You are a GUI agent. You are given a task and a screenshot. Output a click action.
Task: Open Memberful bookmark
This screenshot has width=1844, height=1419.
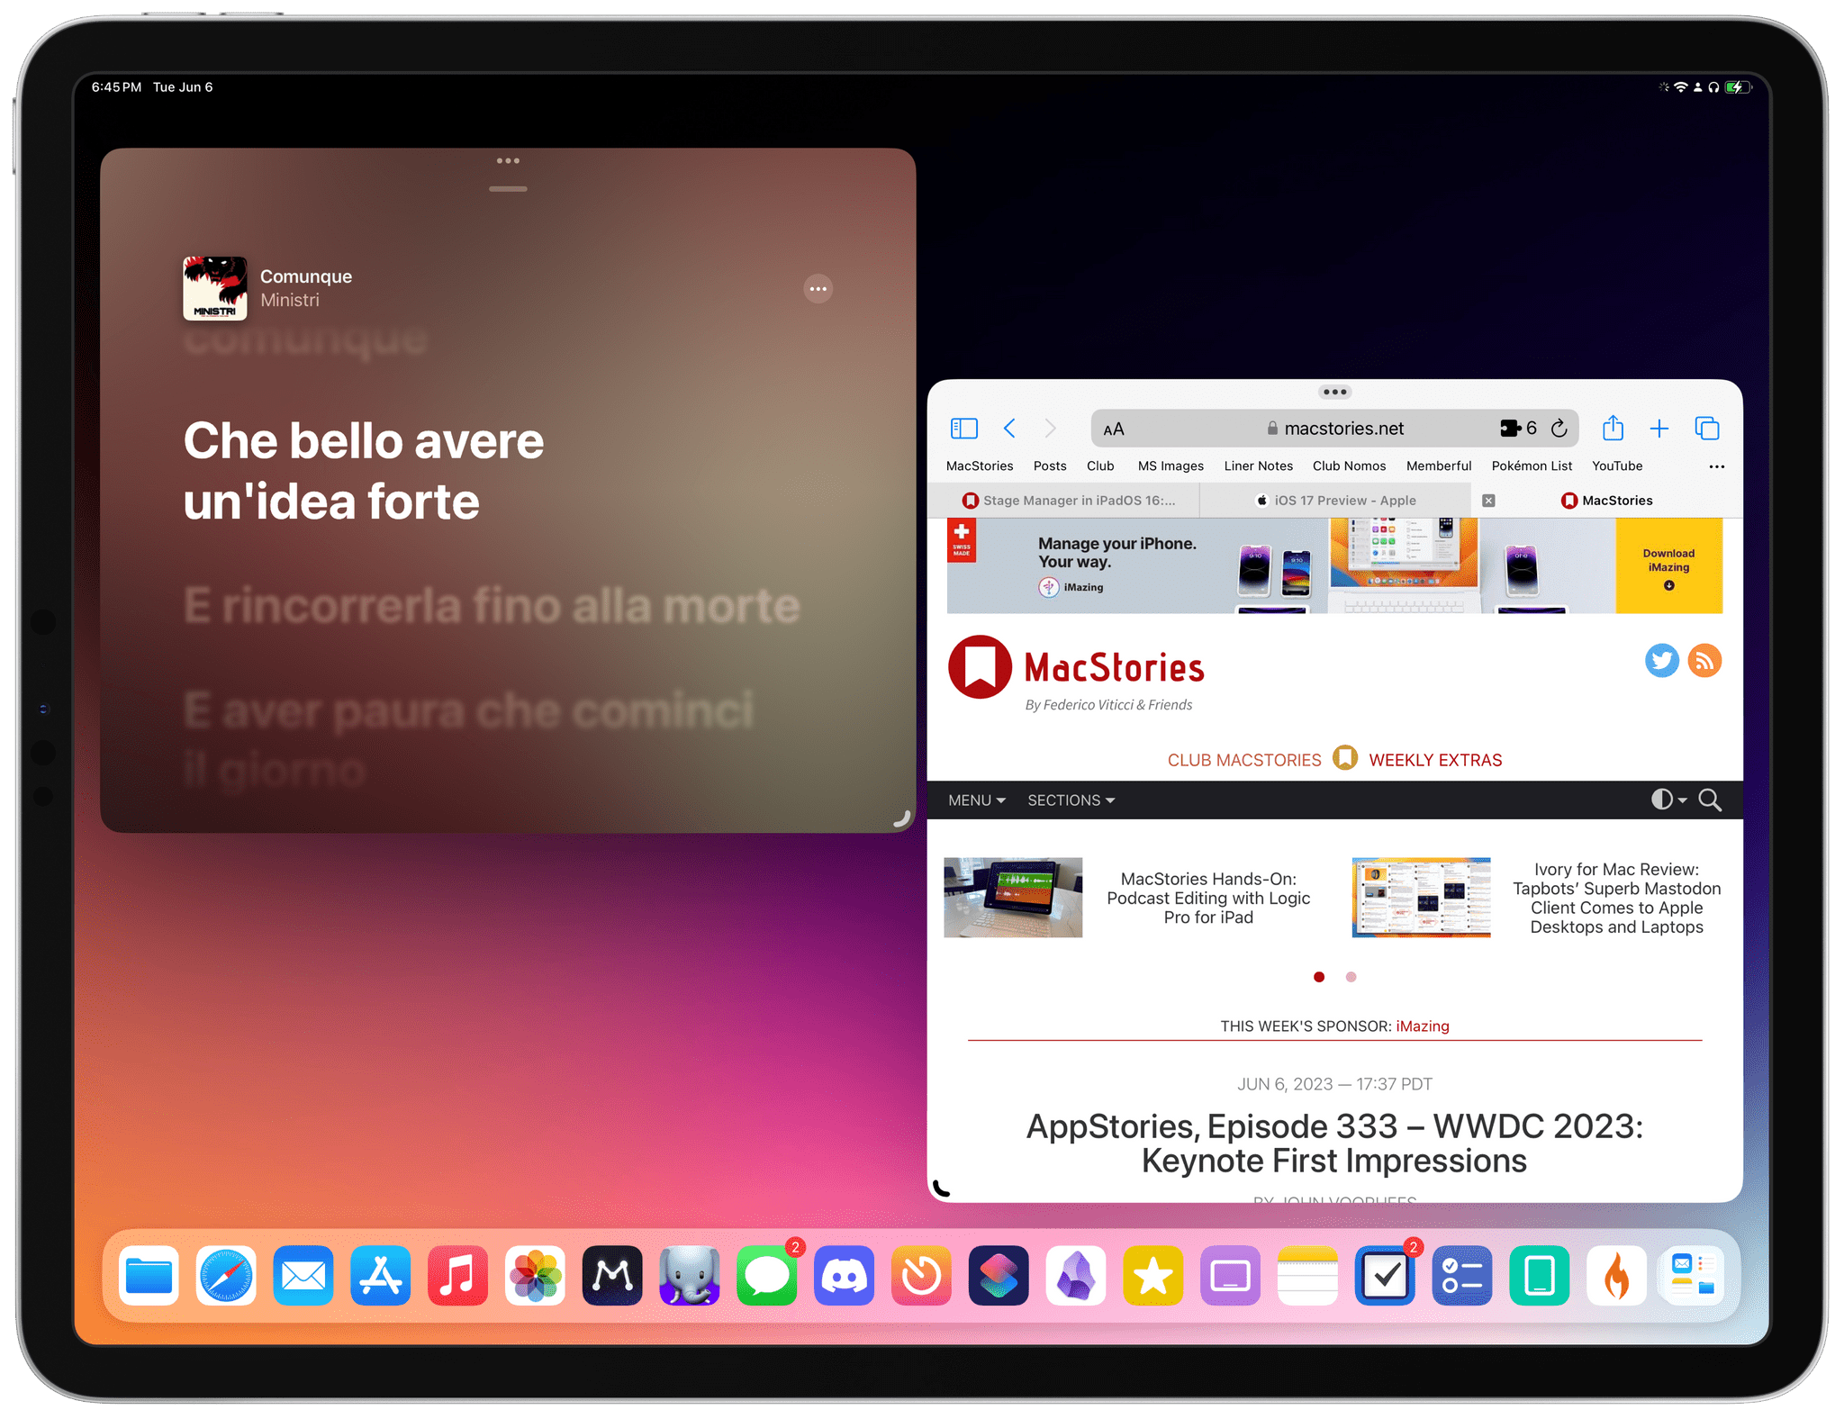pyautogui.click(x=1439, y=465)
